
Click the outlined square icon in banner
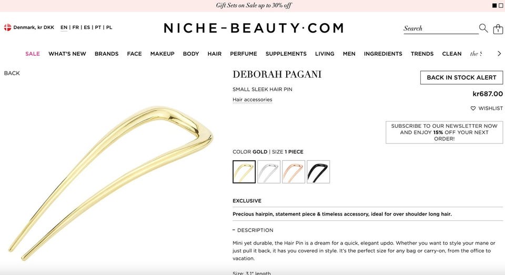tap(500, 5)
